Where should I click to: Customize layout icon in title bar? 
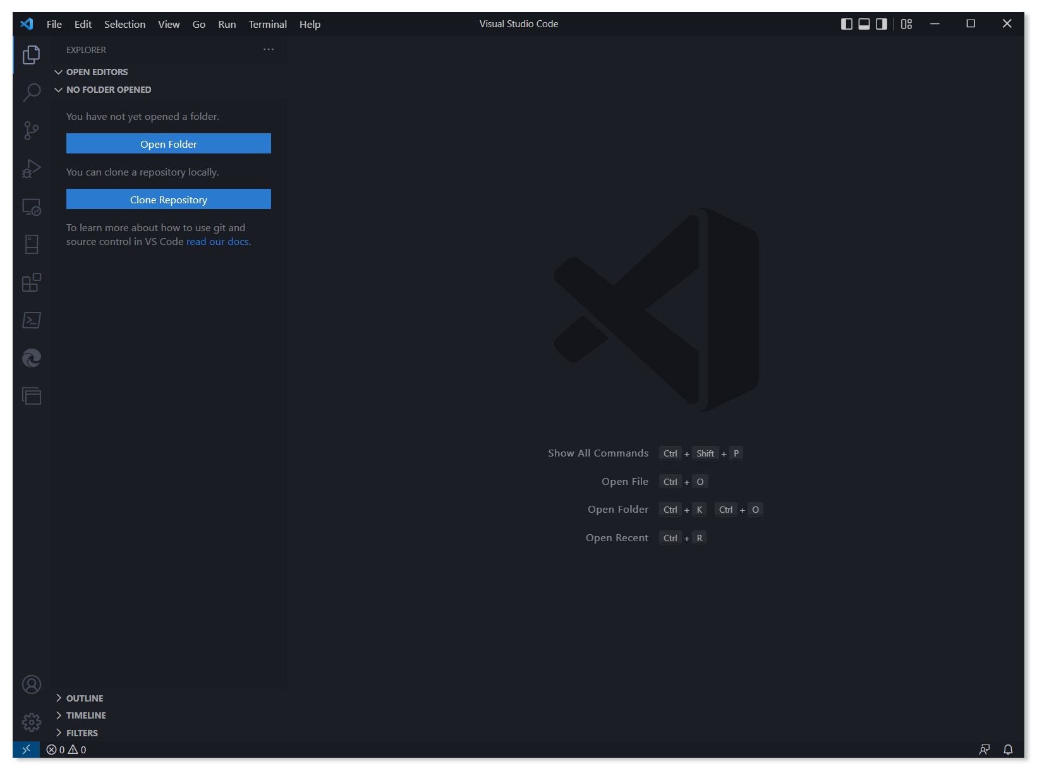(x=907, y=24)
